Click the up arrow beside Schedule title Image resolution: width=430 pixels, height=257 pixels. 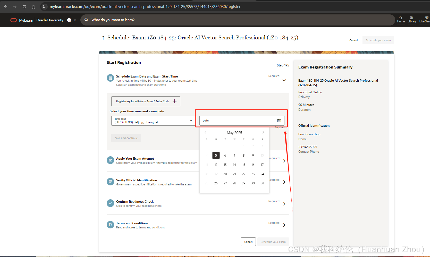103,38
